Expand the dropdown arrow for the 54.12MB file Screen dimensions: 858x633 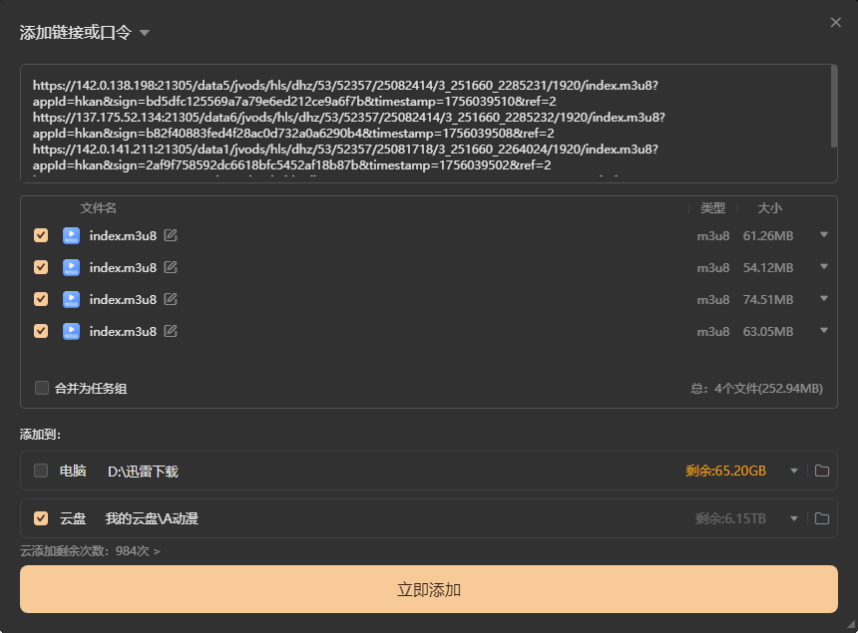tap(824, 267)
